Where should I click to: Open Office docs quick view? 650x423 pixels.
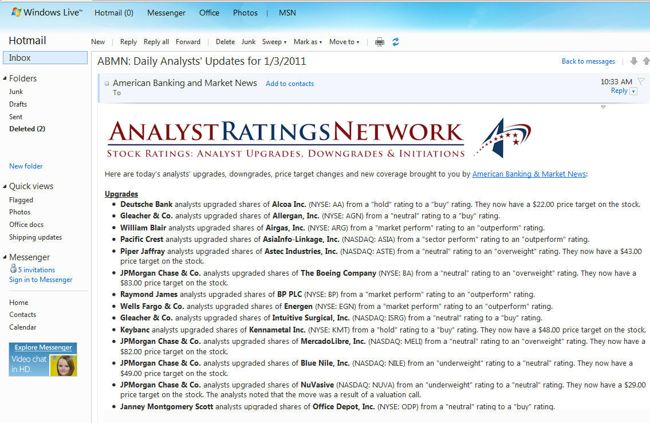[26, 225]
